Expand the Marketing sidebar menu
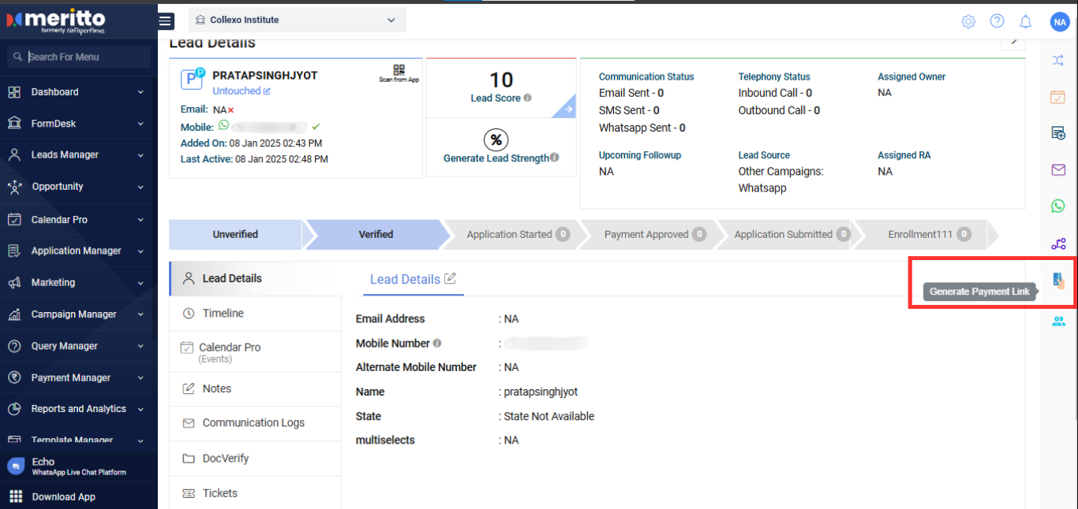This screenshot has width=1078, height=509. [76, 282]
